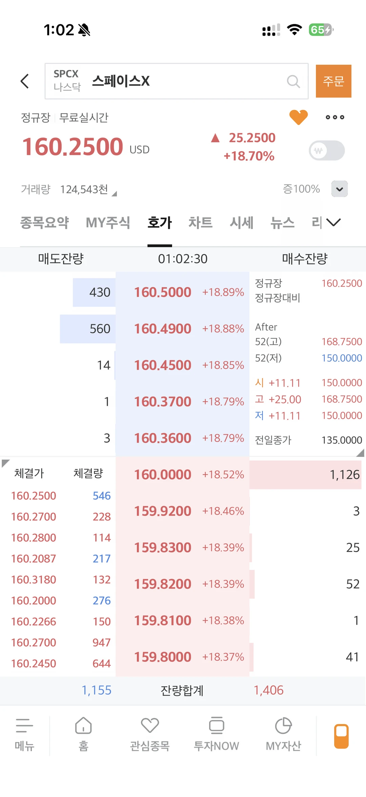Viewport: 366px width, 797px height.
Task: Toggle the won currency switch
Action: click(x=327, y=150)
